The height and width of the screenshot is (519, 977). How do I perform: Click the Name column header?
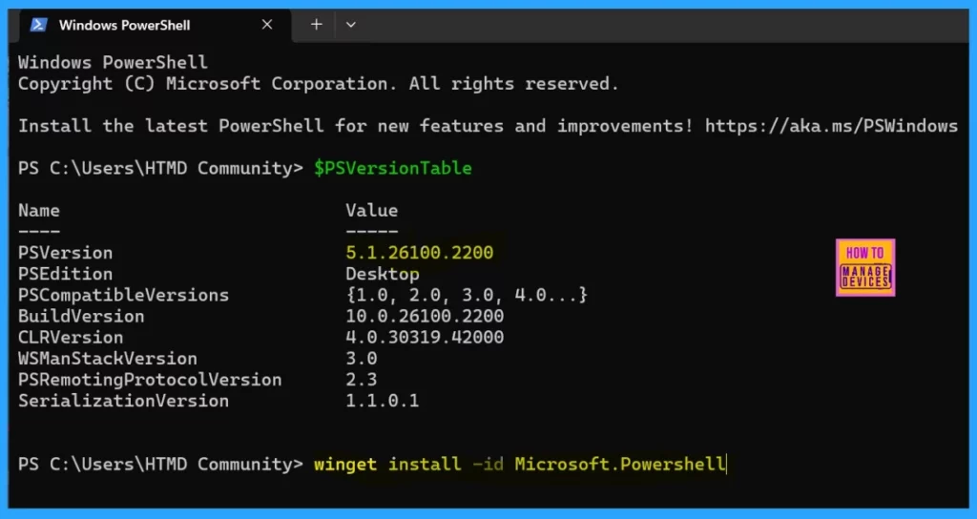38,211
